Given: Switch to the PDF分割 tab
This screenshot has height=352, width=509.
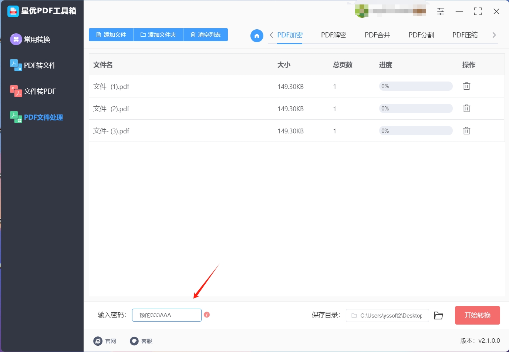Looking at the screenshot, I should (x=421, y=35).
